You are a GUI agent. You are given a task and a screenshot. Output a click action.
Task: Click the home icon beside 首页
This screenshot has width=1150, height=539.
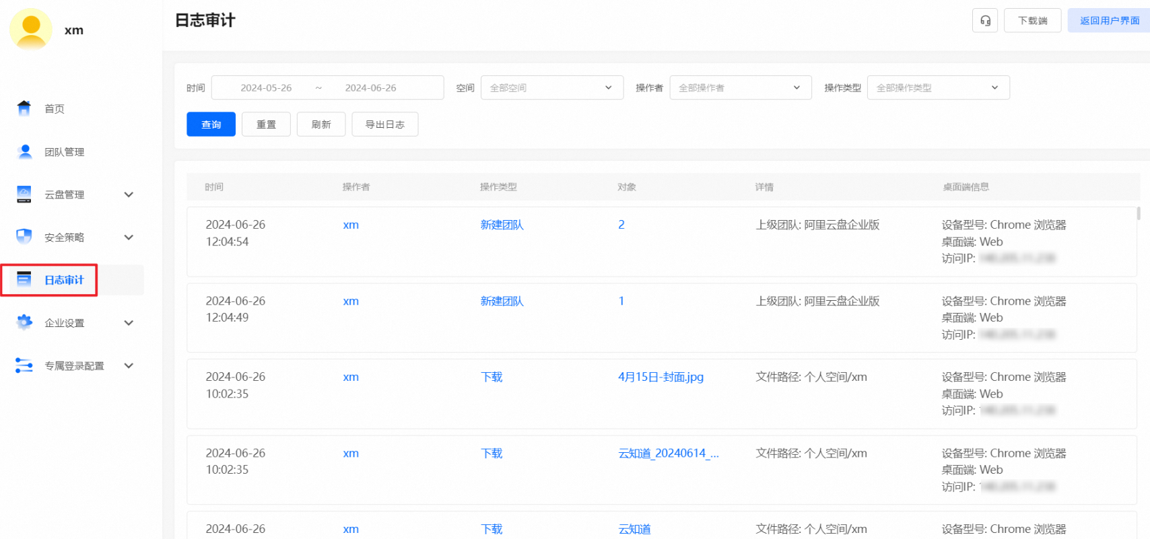24,108
